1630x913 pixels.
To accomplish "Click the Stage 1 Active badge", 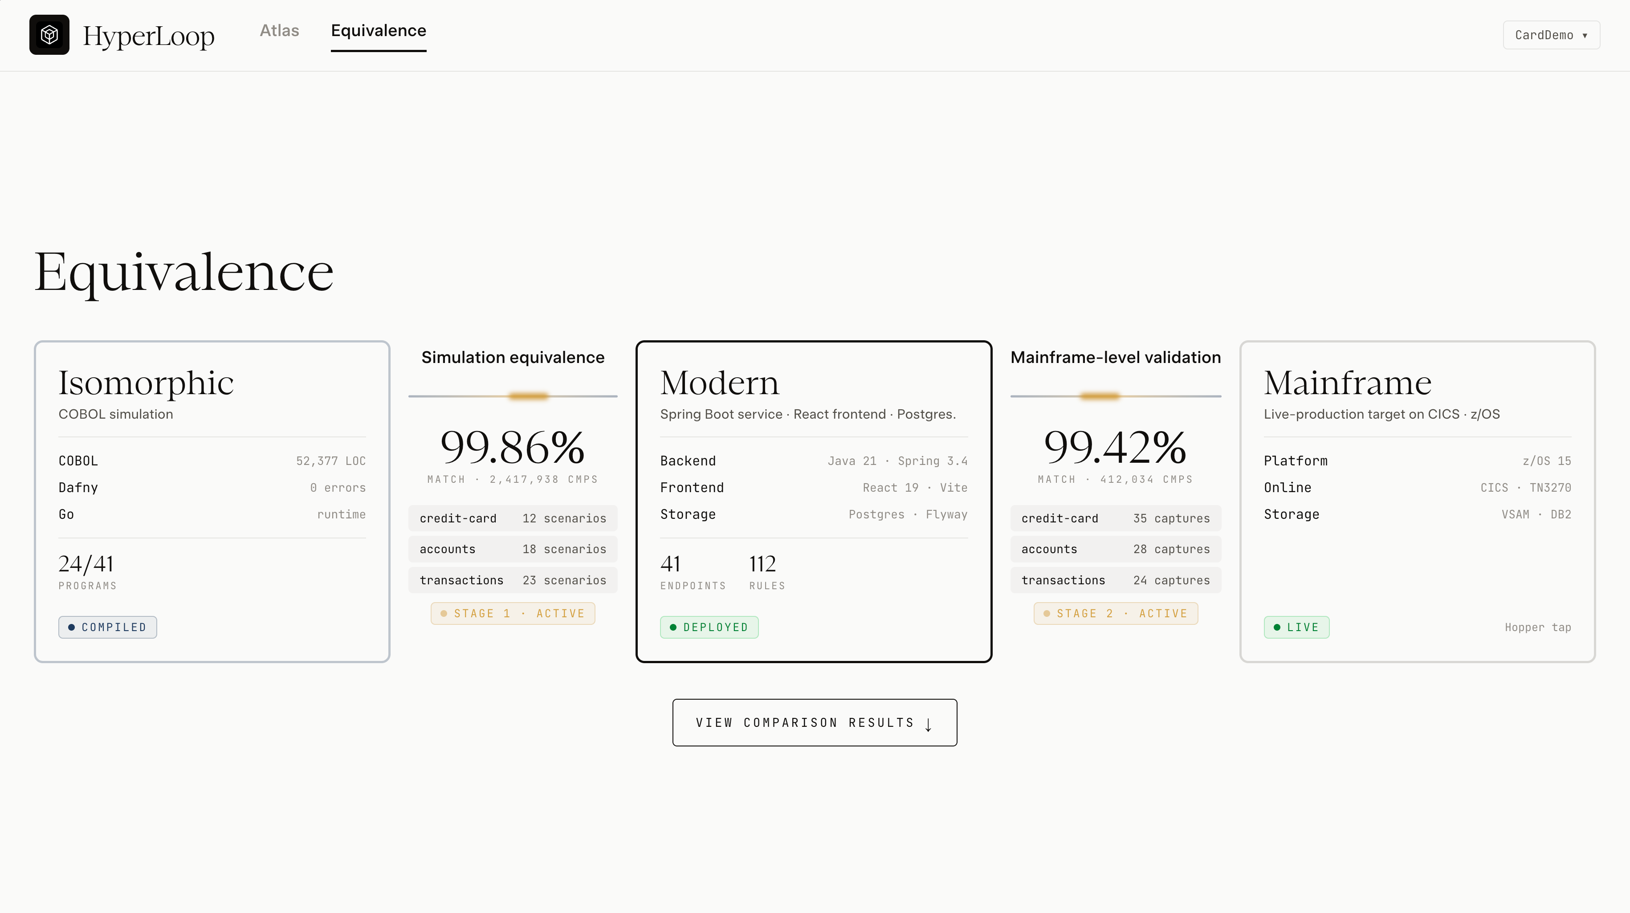I will point(513,613).
